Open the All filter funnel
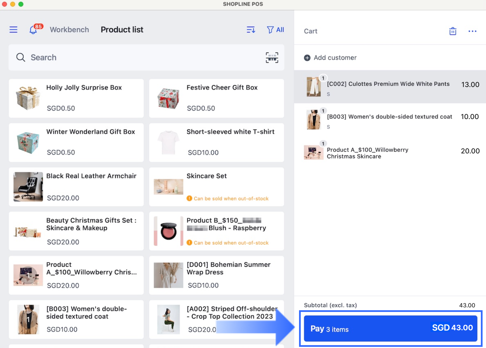 coord(275,30)
